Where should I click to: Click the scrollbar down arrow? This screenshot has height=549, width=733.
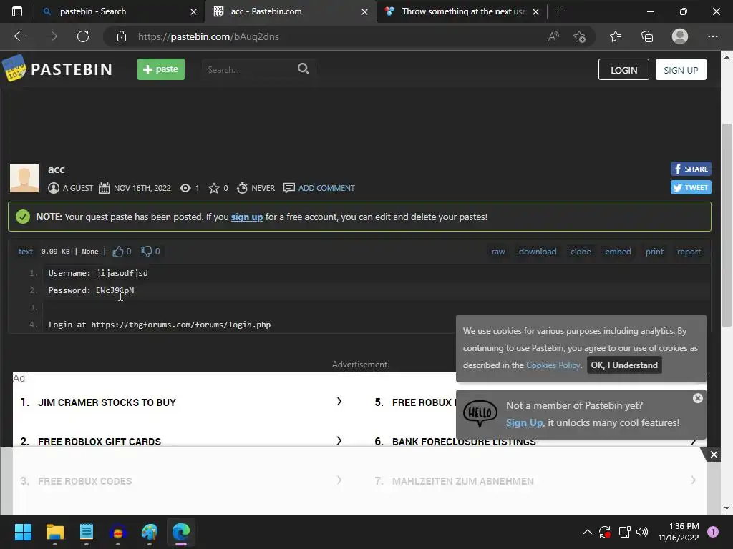point(727,508)
